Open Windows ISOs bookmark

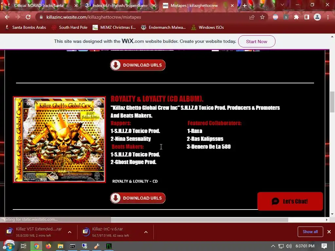(x=207, y=27)
